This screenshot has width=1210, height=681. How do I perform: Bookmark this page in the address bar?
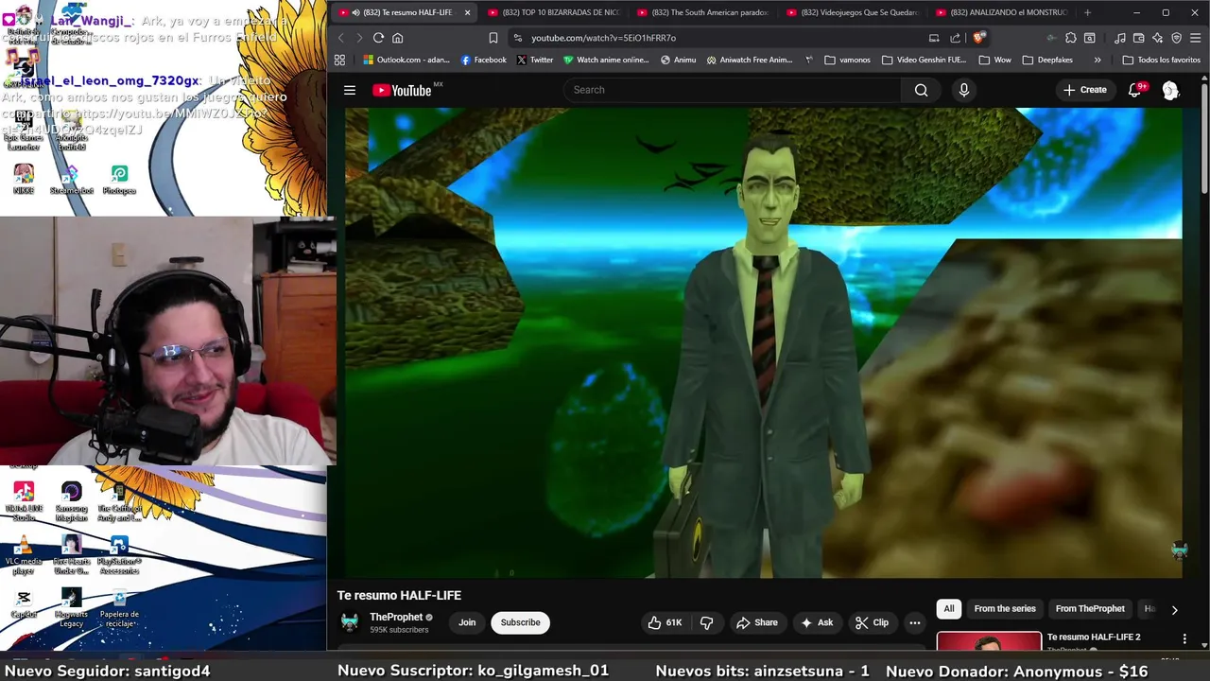493,38
